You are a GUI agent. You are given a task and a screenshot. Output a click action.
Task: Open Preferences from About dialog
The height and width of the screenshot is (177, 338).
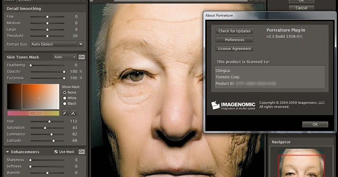tap(234, 40)
